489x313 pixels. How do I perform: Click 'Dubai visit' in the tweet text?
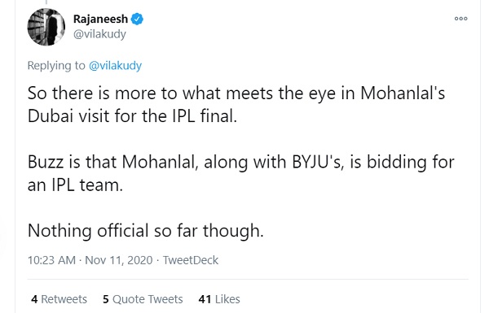[x=68, y=116]
